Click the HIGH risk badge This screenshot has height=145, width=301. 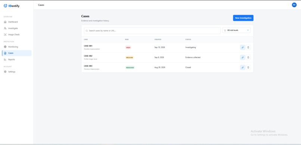pos(128,47)
